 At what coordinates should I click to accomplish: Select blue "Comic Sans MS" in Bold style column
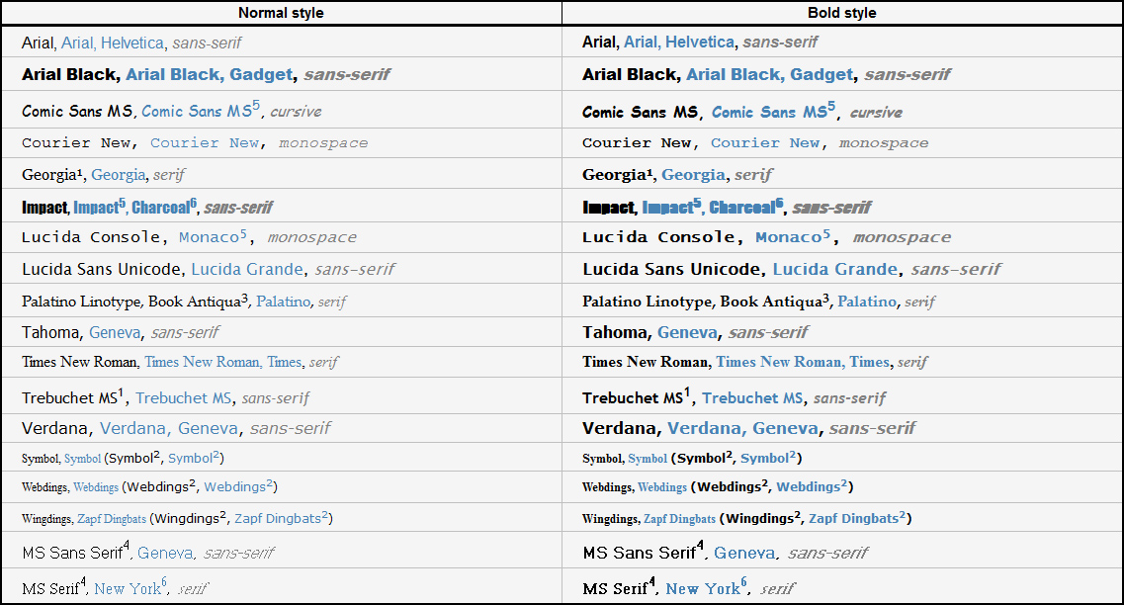pos(769,113)
